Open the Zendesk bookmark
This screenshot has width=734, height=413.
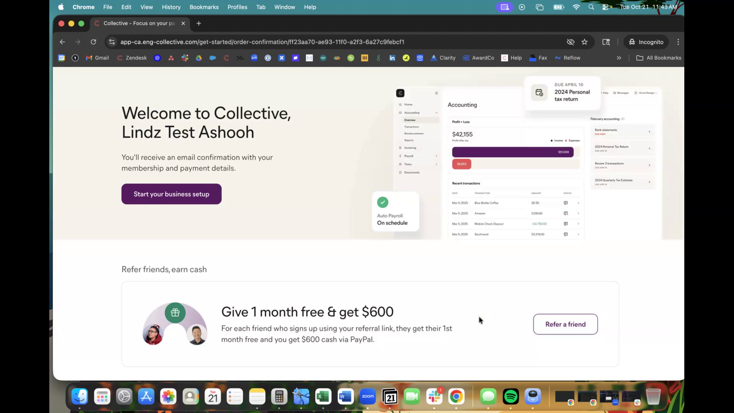132,58
